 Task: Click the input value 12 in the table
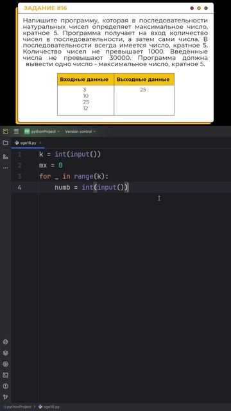(85, 109)
